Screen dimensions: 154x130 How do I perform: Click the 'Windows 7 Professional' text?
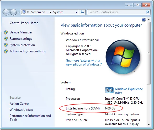pos(82,40)
